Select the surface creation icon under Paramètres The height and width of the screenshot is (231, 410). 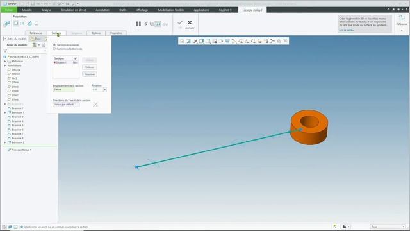[x=22, y=24]
